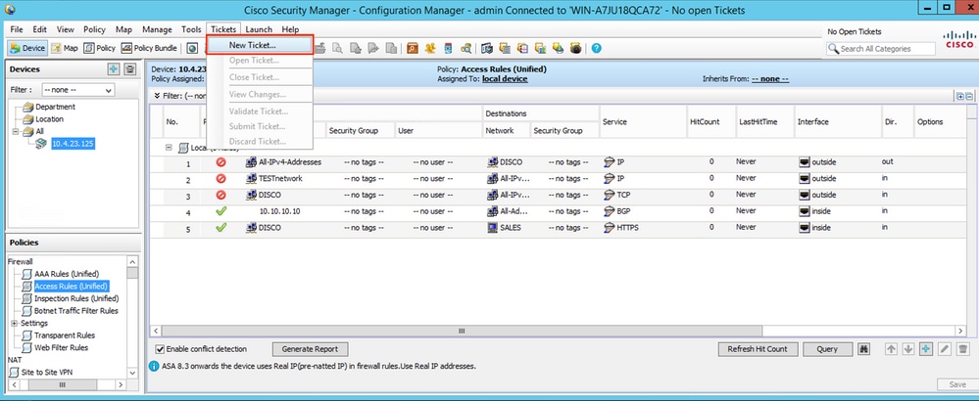Screen dimensions: 979x401
Task: Edit rule using the pencil icon
Action: click(945, 349)
